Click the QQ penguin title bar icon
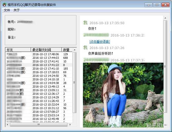This screenshot has width=172, height=132. click(x=4, y=5)
